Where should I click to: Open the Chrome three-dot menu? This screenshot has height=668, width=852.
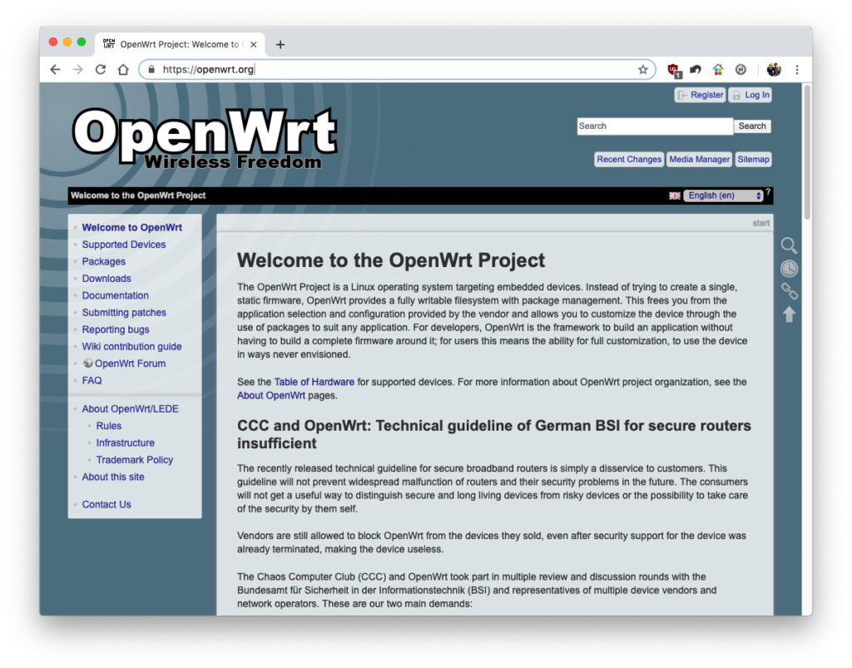point(797,70)
